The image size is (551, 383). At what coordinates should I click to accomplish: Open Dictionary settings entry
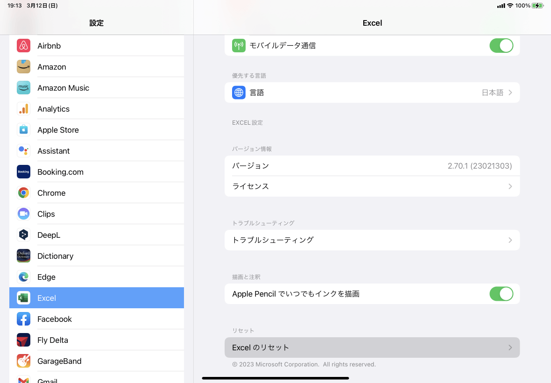[x=97, y=256]
